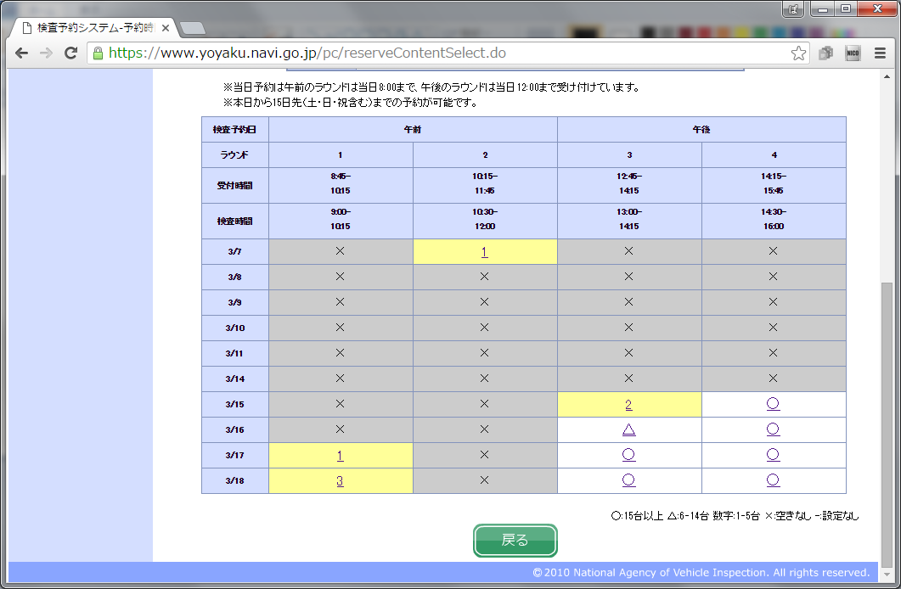Screen dimensions: 901x589
Task: Select 3/17 round 1 slot showing 1
Action: pyautogui.click(x=340, y=456)
